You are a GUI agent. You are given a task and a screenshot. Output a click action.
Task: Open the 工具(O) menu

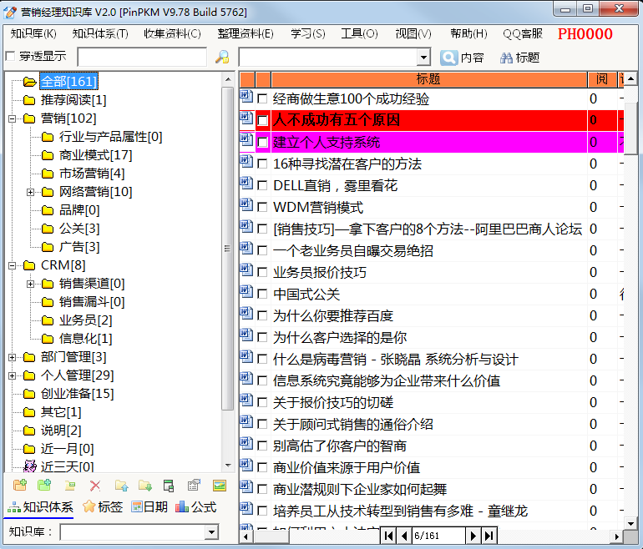[359, 34]
